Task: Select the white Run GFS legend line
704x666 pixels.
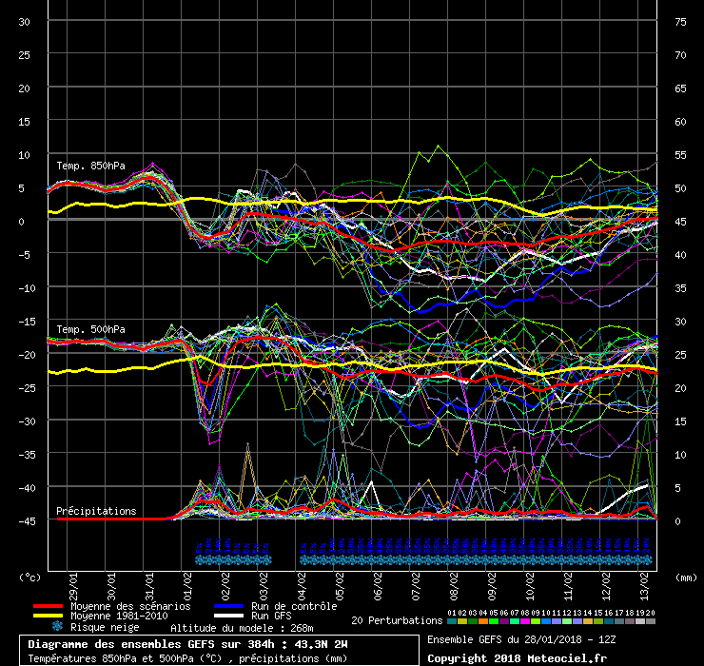Action: (x=229, y=616)
